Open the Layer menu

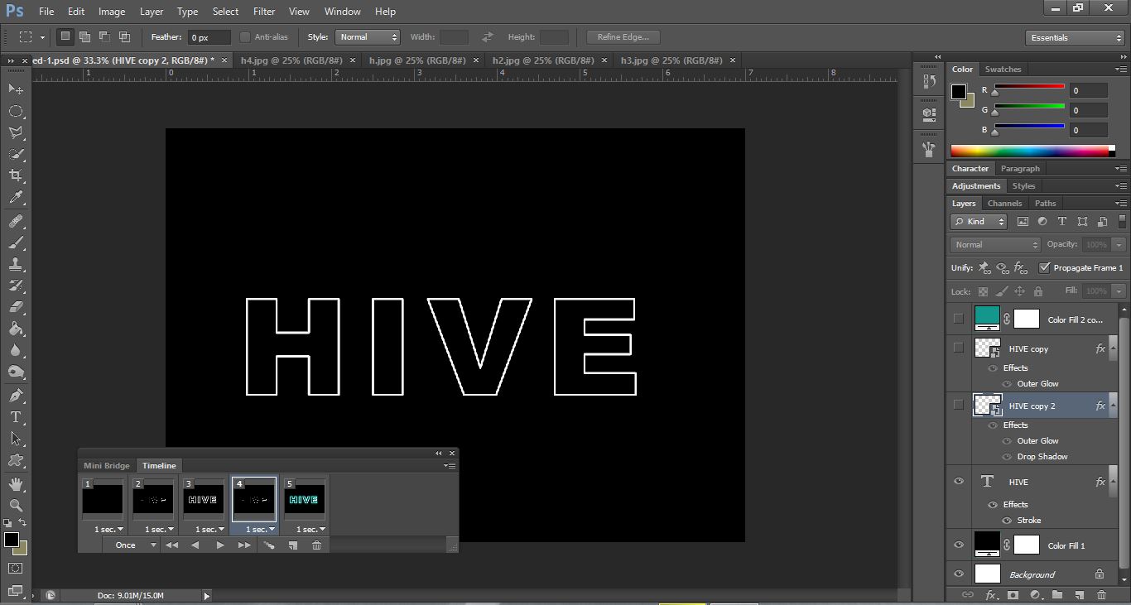coord(152,12)
